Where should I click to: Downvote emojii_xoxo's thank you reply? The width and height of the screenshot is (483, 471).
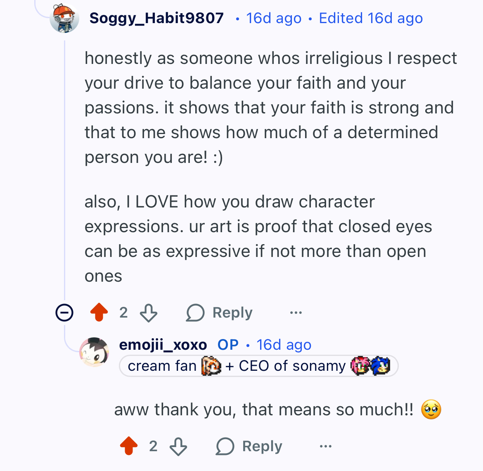pos(178,446)
